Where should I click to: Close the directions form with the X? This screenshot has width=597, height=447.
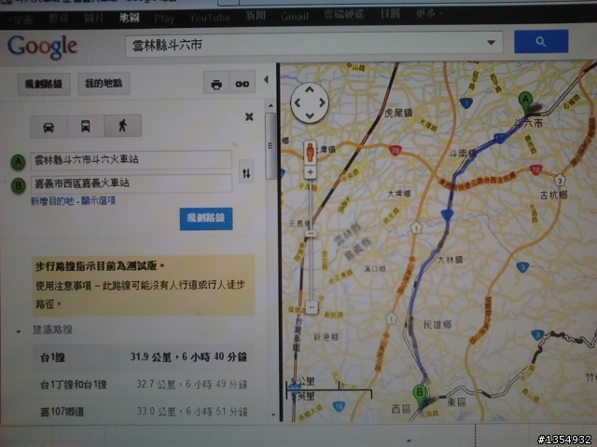pyautogui.click(x=249, y=116)
